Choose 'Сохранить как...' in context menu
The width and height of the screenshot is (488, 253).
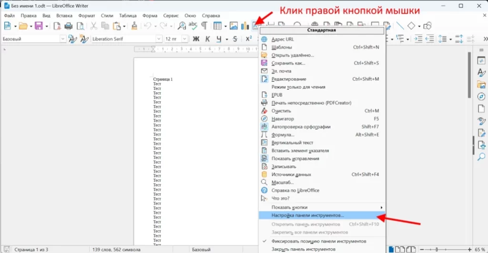point(322,63)
